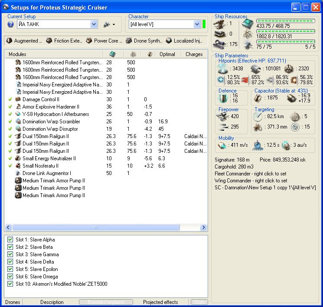Screen dimensions: 323x307
Task: Click the scroll left arrow of modules list
Action: pyautogui.click(x=8, y=228)
